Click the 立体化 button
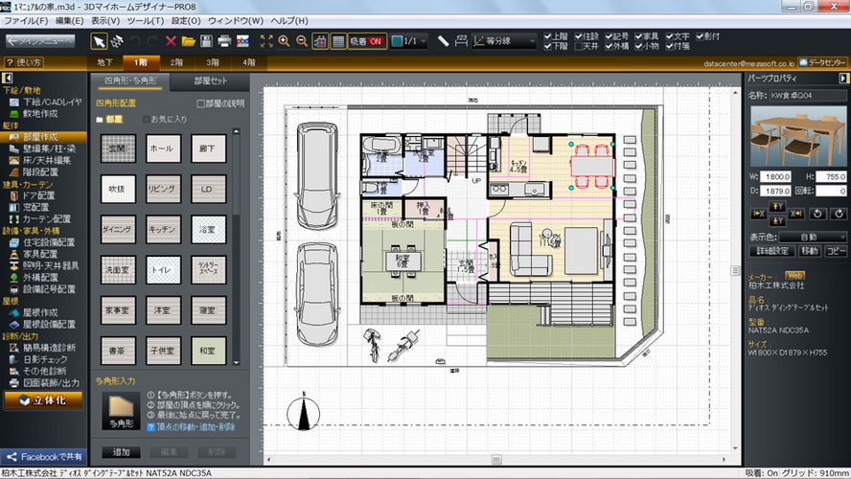851x479 pixels. 42,400
